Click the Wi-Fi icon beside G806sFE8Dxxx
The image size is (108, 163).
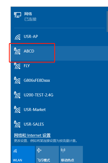click(17, 80)
